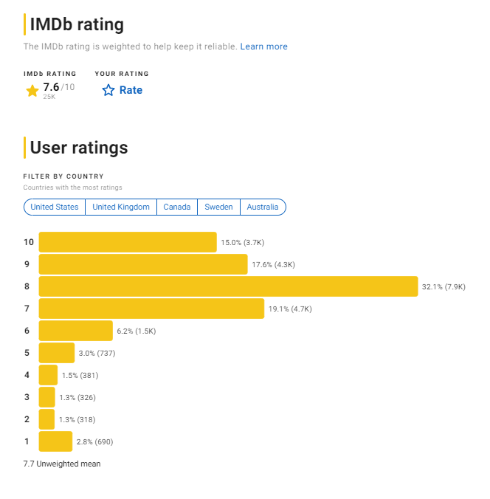This screenshot has height=499, width=490.
Task: Filter ratings by United Kingdom
Action: click(x=121, y=207)
